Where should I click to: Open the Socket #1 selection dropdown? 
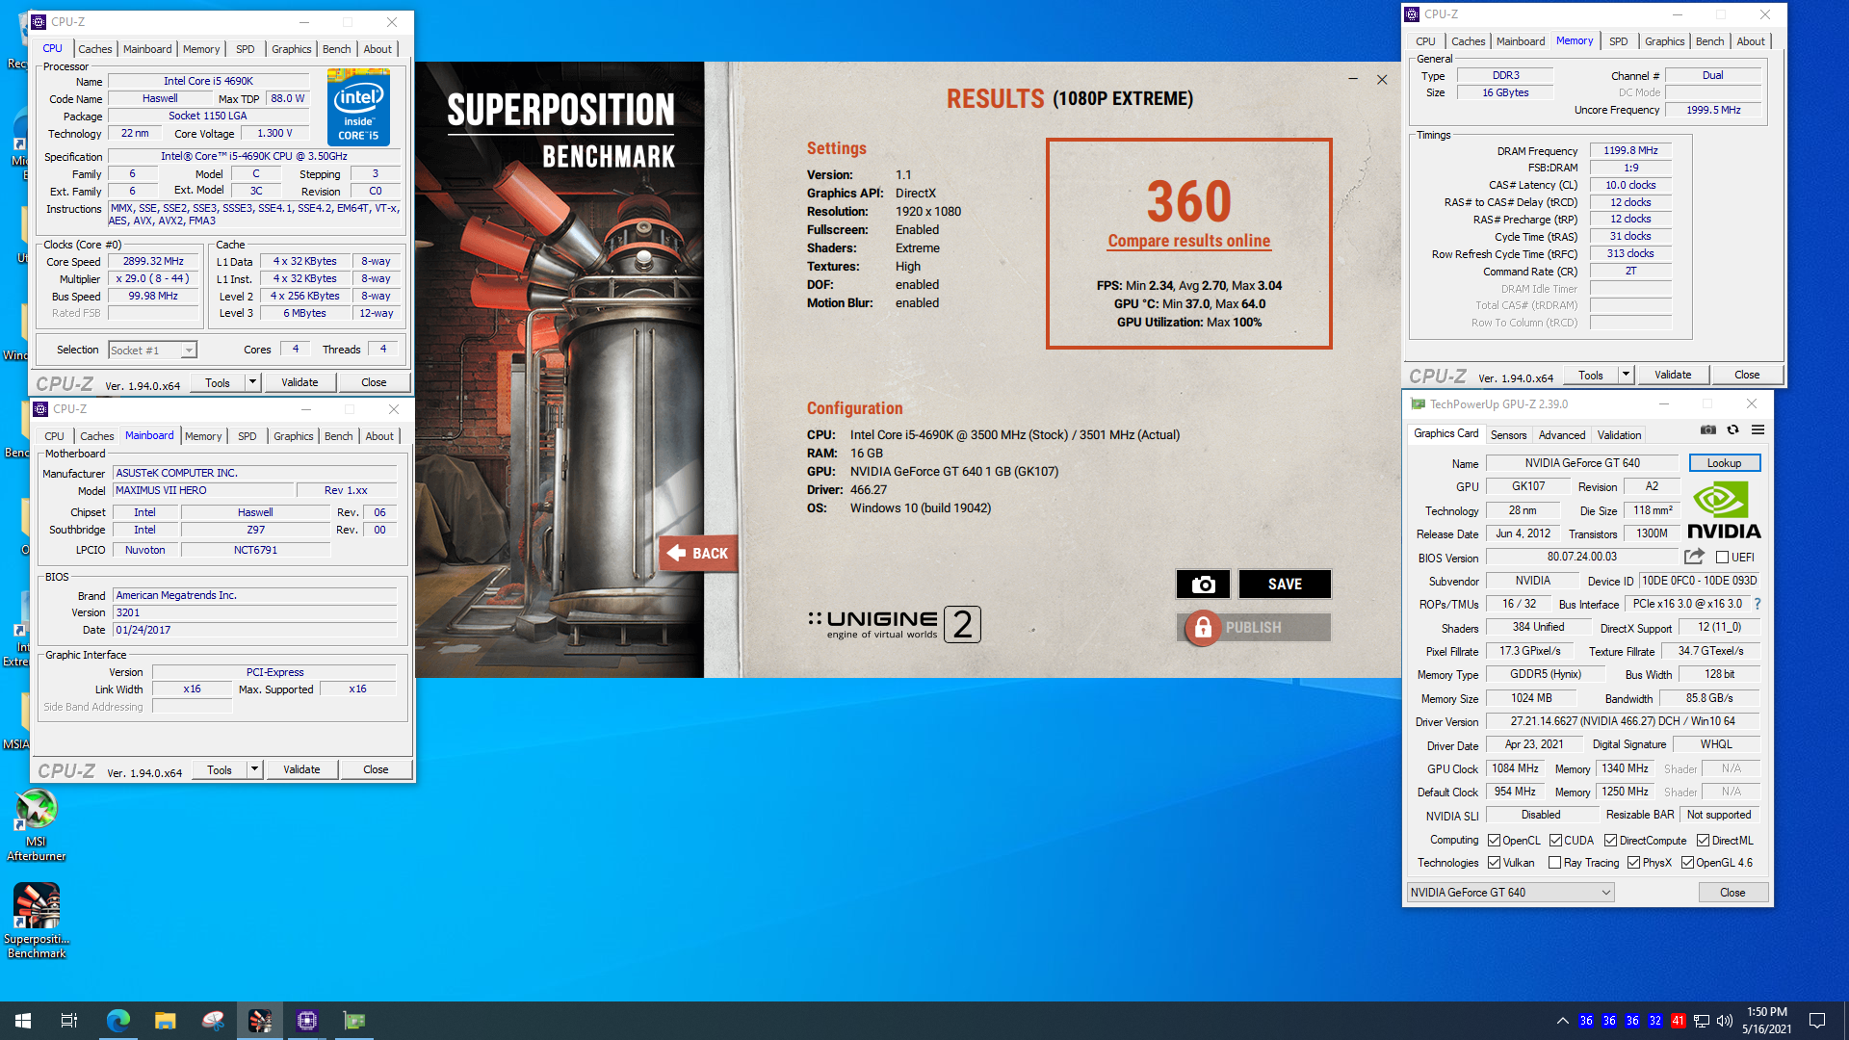153,351
